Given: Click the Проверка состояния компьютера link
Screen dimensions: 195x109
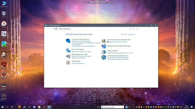Looking at the screenshot, I should 81,41.
